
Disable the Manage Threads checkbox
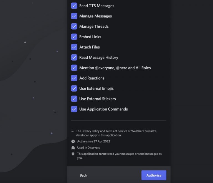pyautogui.click(x=74, y=26)
